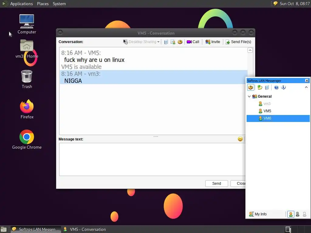
Task: Open the clock showing Sun Oct 8
Action: [295, 4]
